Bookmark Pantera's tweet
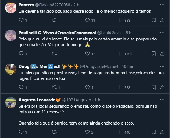Image resolution: width=170 pixels, height=138 pixels. pos(154,20)
